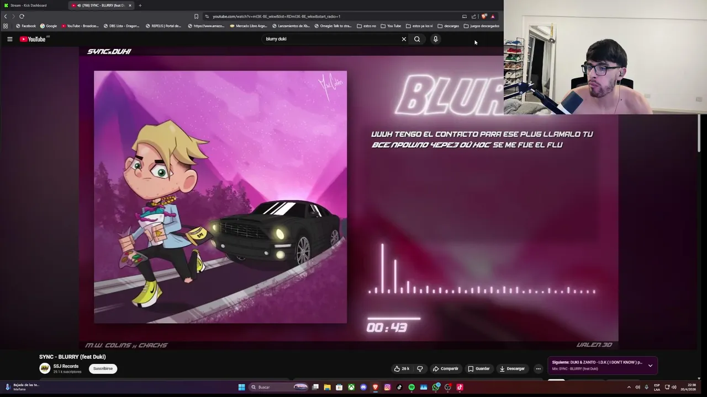Viewport: 707px width, 397px height.
Task: Open YouTube - Broadcast bookmark
Action: (80, 26)
